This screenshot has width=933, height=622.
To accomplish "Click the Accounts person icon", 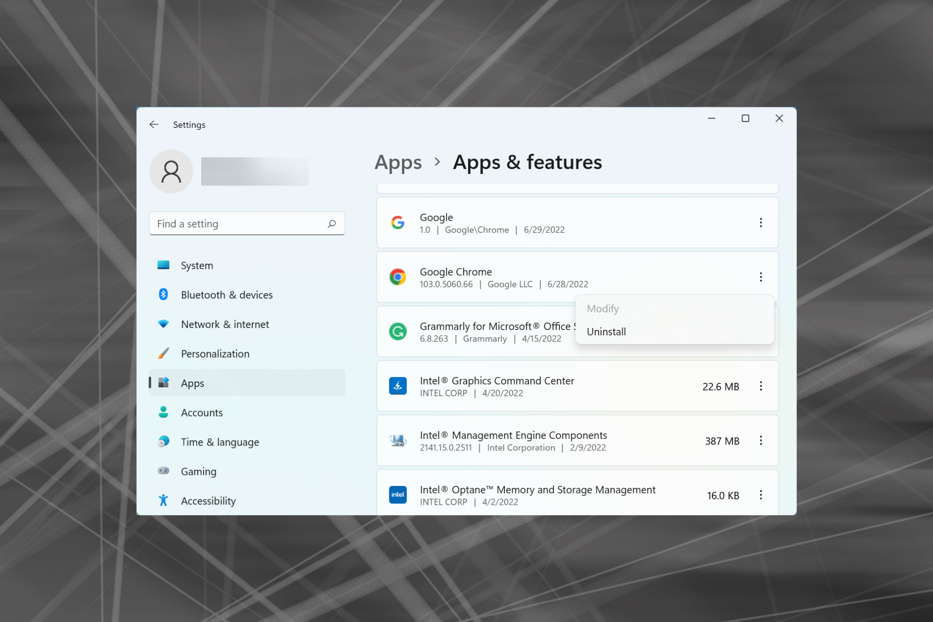I will coord(163,412).
